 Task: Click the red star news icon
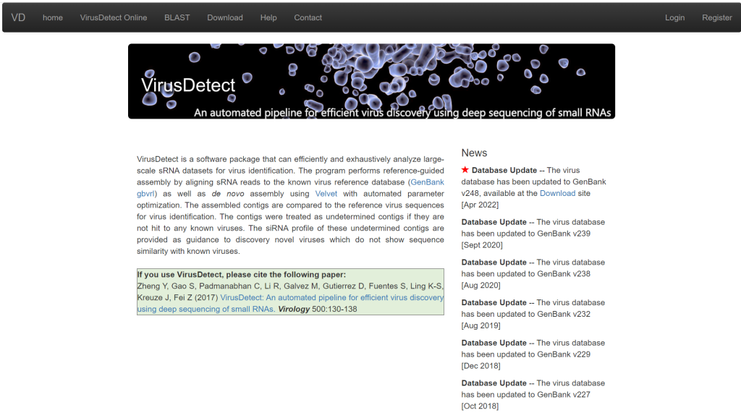[x=465, y=169]
